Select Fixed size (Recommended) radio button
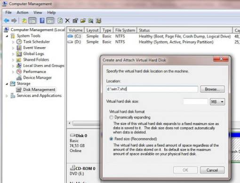240x183 pixels. tap(111, 139)
